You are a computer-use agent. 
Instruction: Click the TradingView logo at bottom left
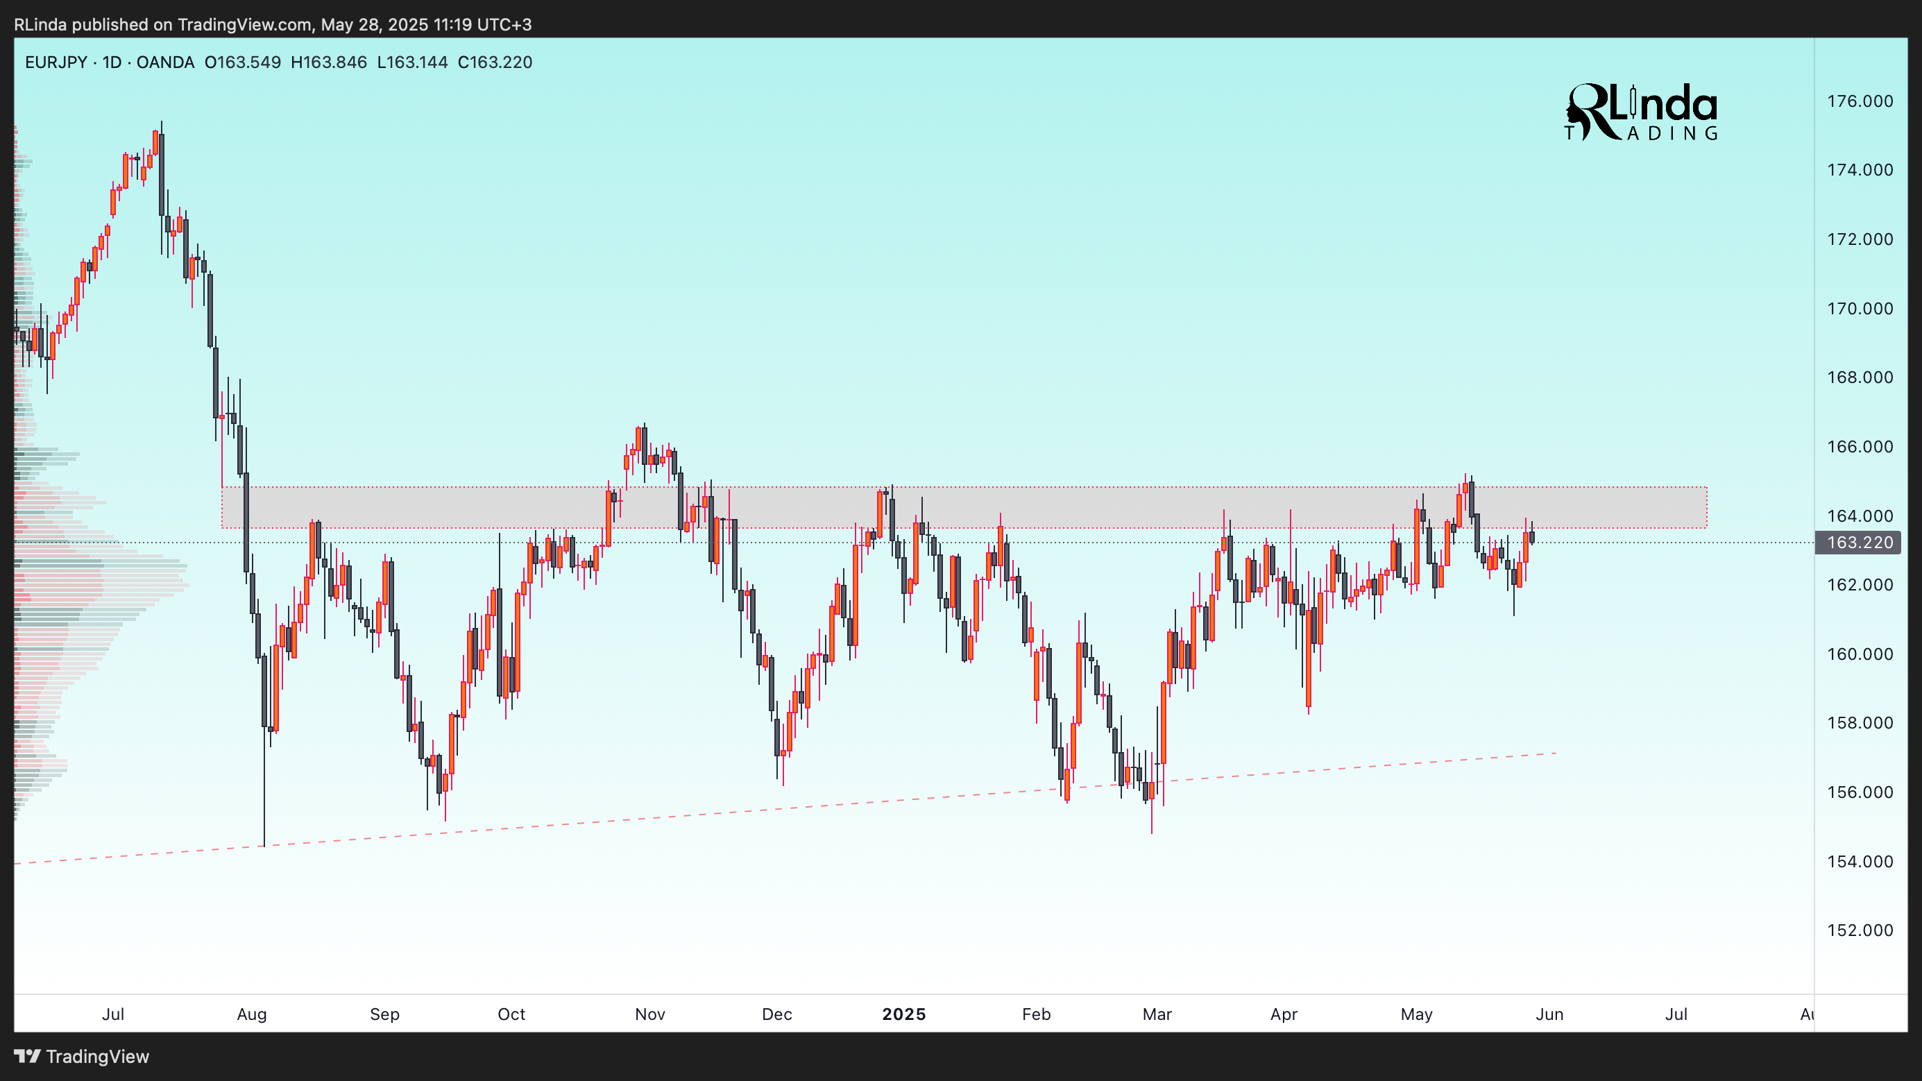[x=81, y=1057]
